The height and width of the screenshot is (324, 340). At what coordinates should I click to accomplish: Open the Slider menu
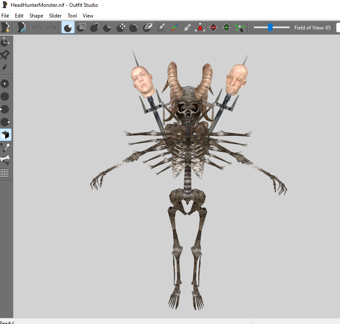(x=55, y=16)
